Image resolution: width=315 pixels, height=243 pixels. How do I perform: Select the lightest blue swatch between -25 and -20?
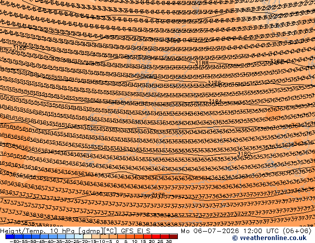tap(79, 237)
